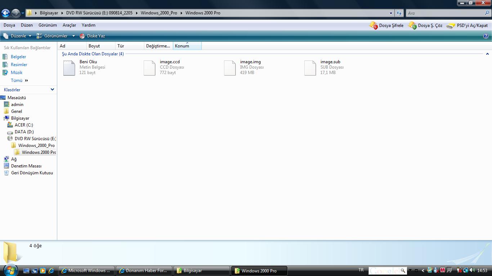Open the Düzen menu

pos(27,25)
